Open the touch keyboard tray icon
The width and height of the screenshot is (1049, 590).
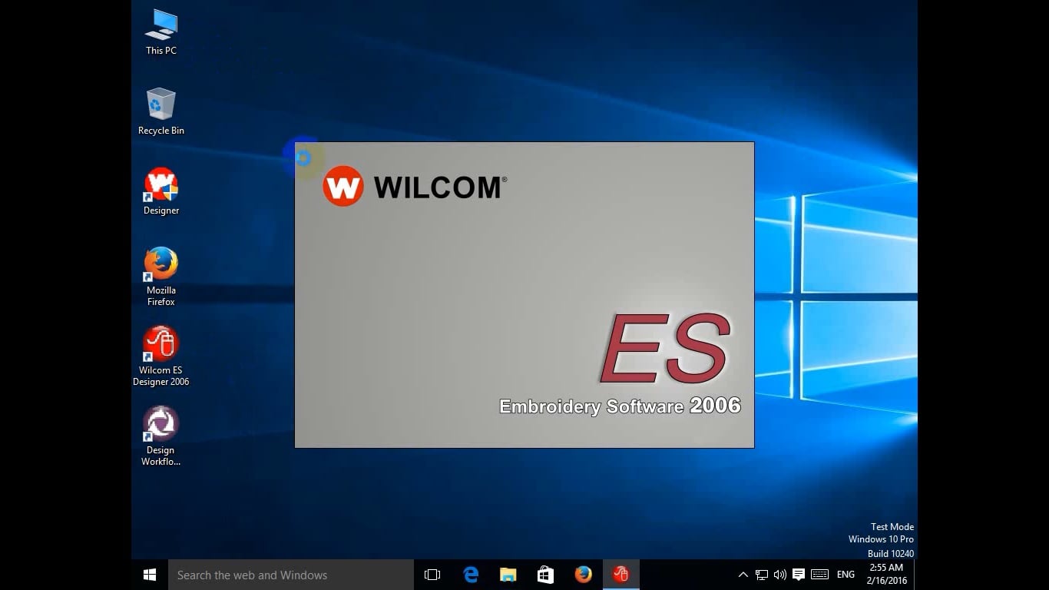click(819, 575)
